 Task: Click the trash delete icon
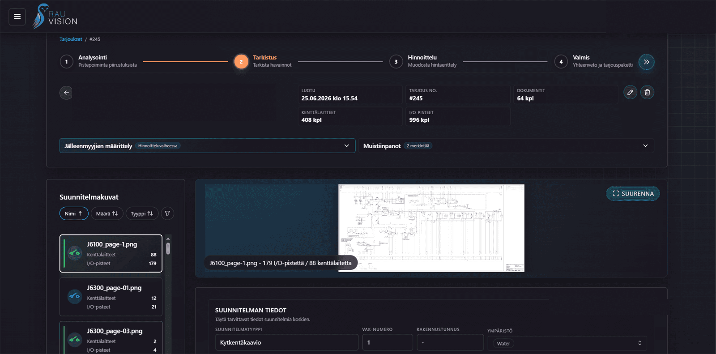click(647, 92)
